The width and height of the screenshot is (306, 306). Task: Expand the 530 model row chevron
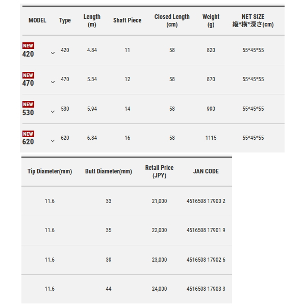tap(53, 112)
